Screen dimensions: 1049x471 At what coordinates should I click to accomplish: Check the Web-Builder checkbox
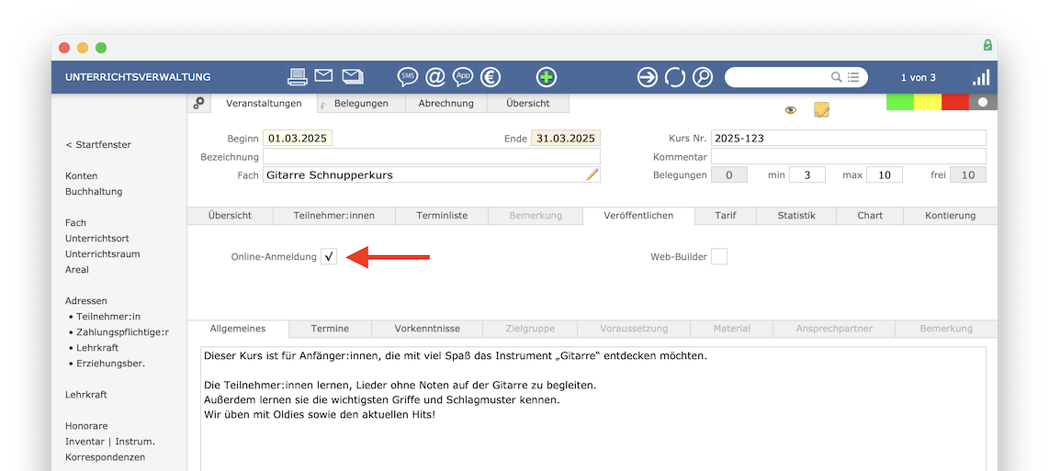click(719, 256)
